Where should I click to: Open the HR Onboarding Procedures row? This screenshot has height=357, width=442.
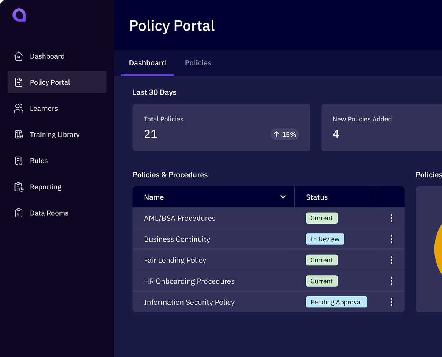click(x=268, y=281)
